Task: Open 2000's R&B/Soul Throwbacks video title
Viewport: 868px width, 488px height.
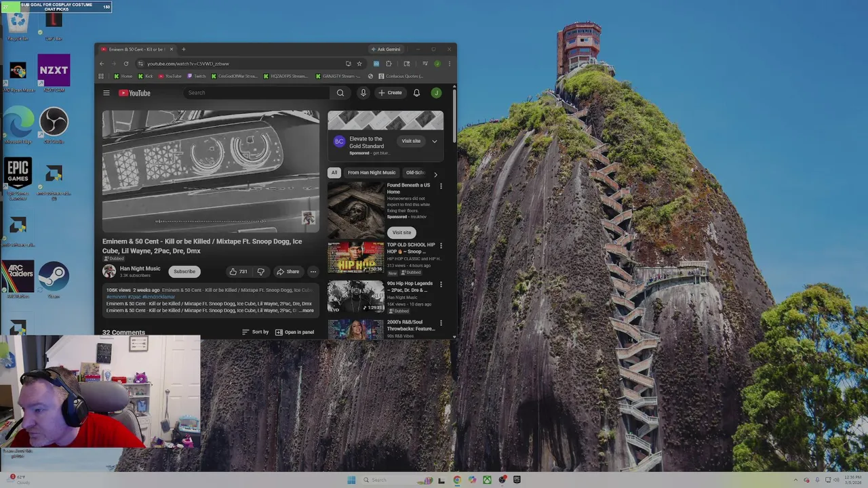Action: pyautogui.click(x=411, y=325)
